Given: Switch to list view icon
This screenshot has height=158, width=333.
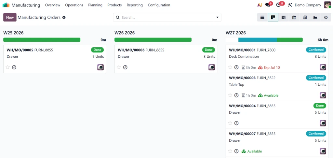Looking at the screenshot, I should [x=262, y=18].
